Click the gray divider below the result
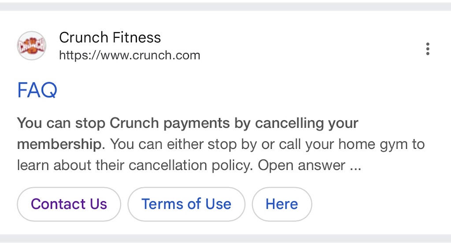 tap(225, 239)
